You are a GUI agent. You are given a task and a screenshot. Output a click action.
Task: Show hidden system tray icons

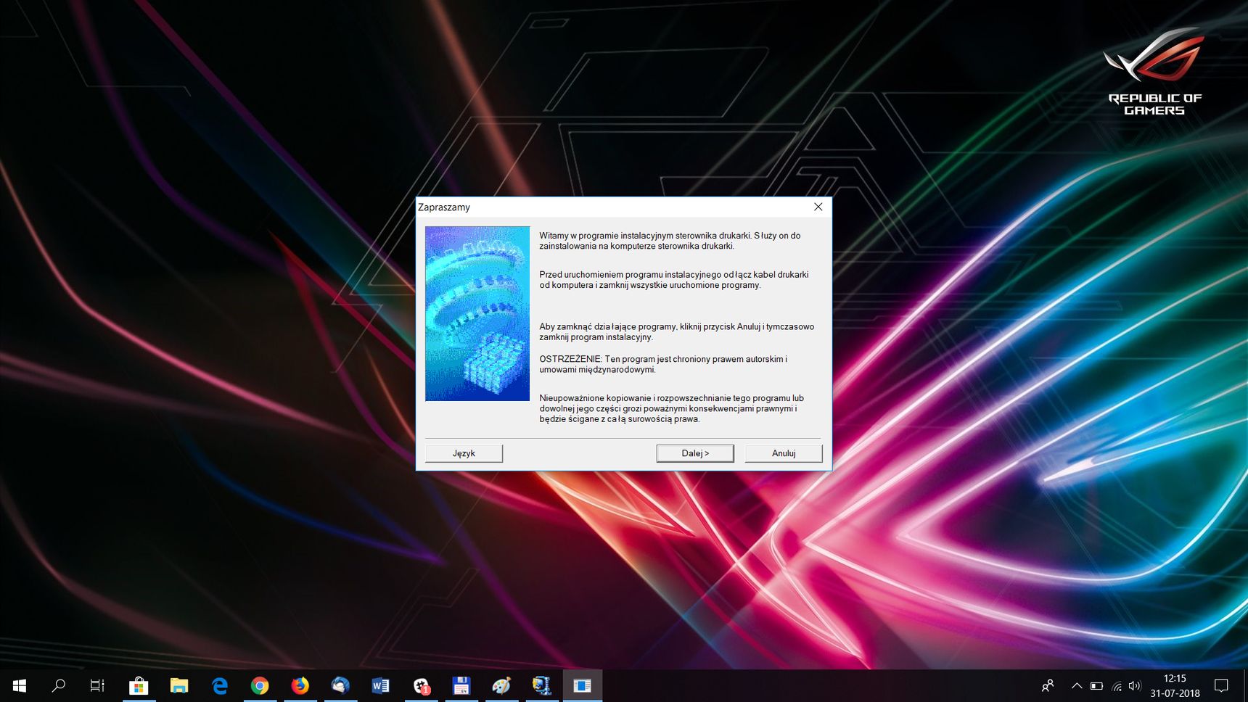point(1077,685)
